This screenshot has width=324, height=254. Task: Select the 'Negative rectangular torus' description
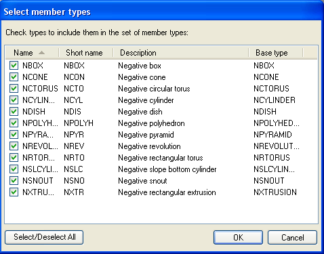pos(161,158)
